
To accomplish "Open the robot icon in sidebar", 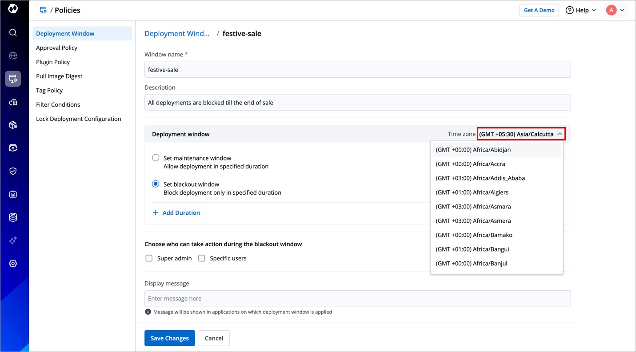I will point(13,194).
